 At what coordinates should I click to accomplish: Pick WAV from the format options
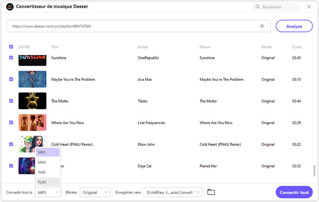pos(48,172)
